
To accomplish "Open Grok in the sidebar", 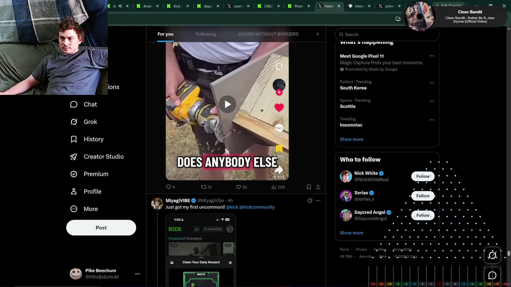I will [83, 122].
